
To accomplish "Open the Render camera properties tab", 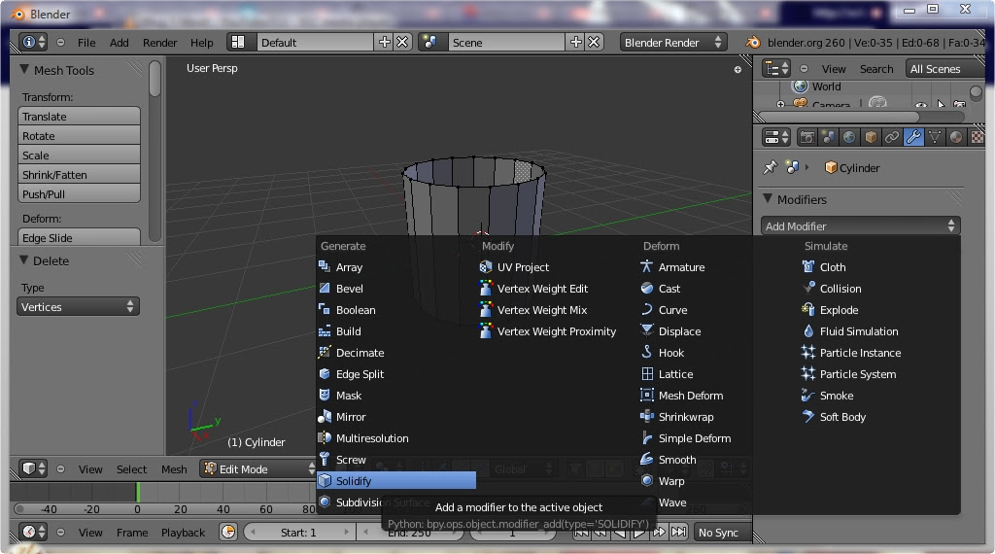I will coord(807,137).
